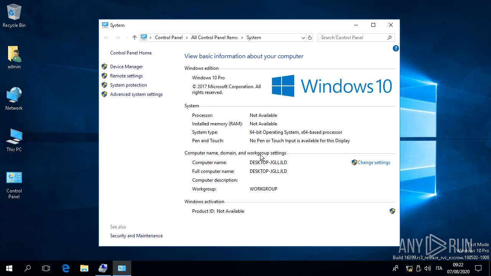The image size is (491, 276).
Task: Click network status tray icon
Action: pos(409,268)
